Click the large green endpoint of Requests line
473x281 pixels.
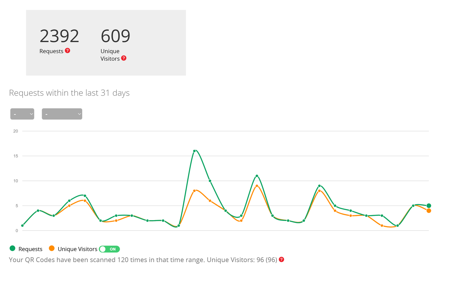pos(429,206)
